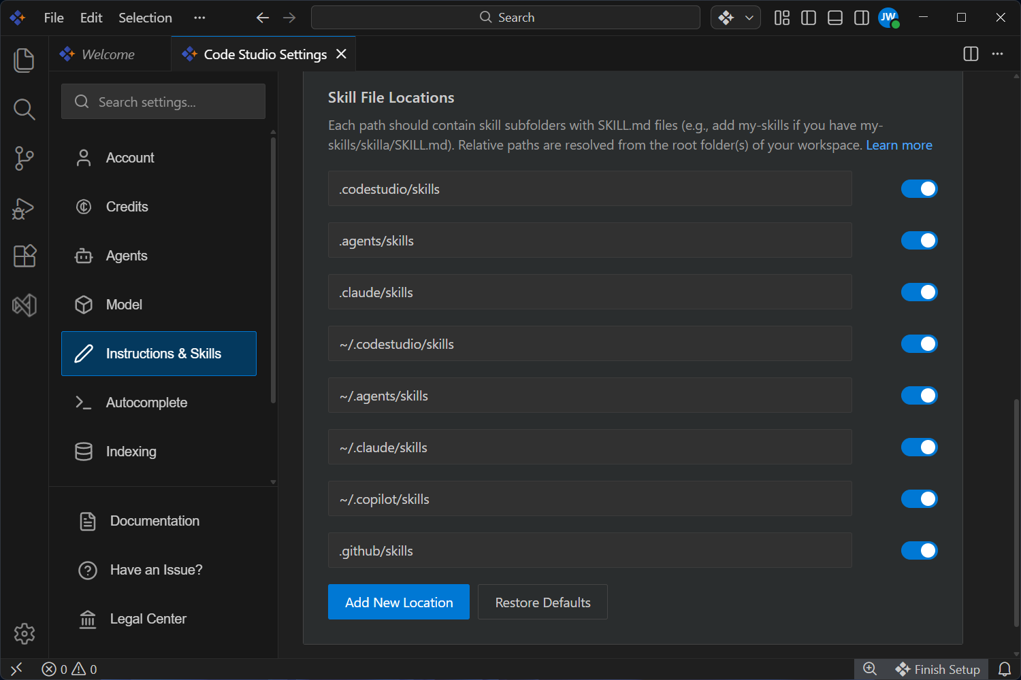Image resolution: width=1021 pixels, height=680 pixels.
Task: Go back with the left arrow
Action: (x=263, y=18)
